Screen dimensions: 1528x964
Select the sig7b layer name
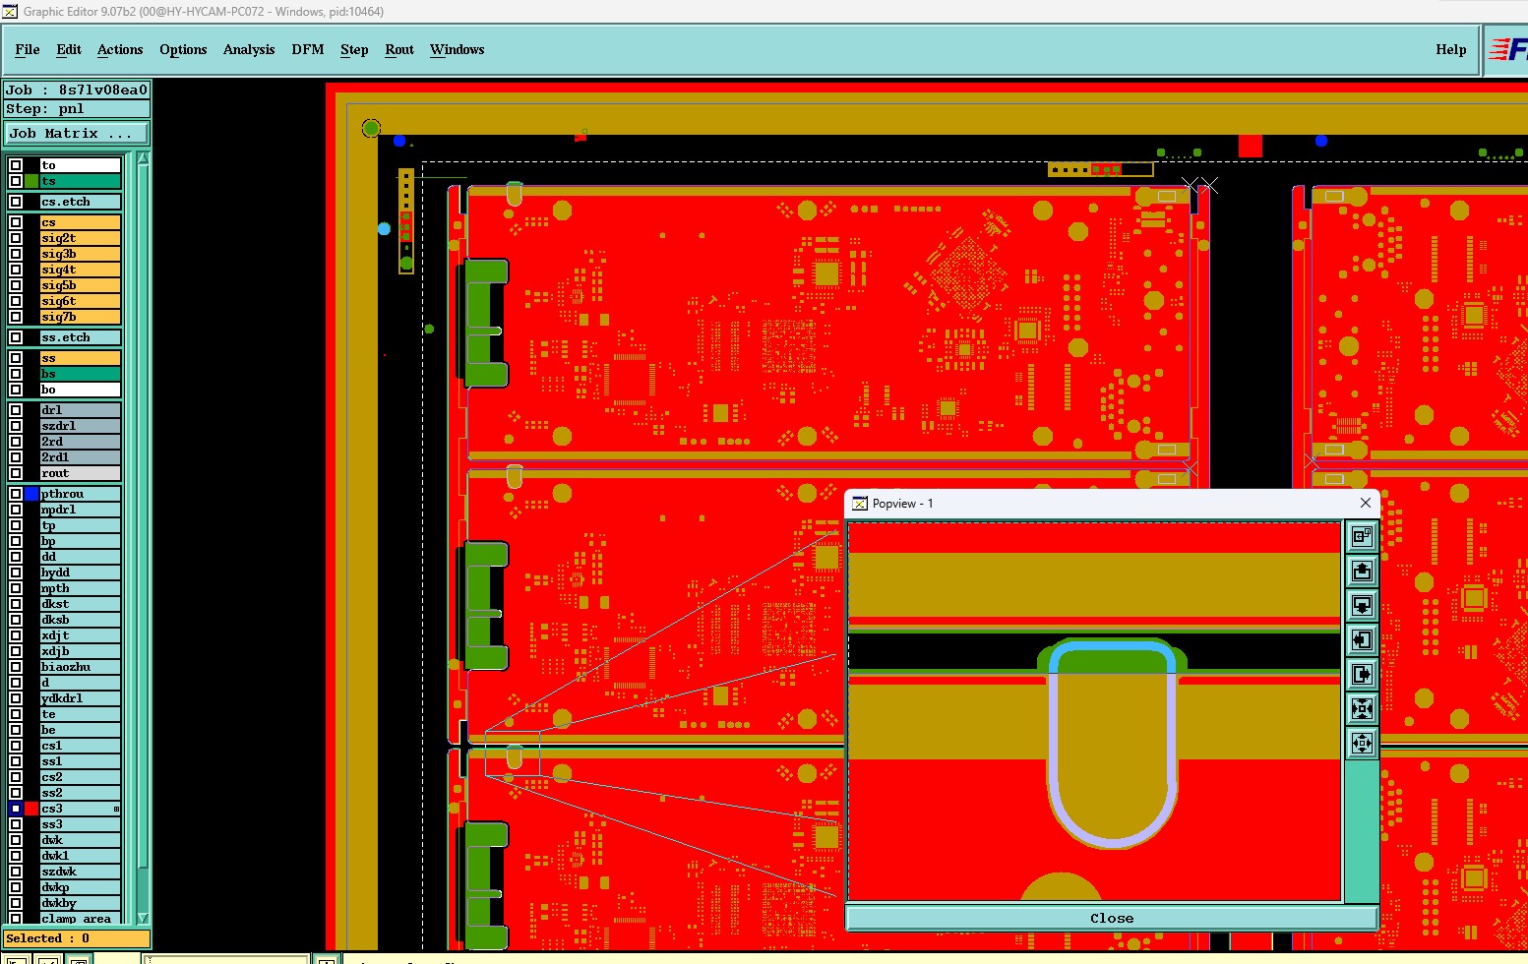(x=81, y=317)
